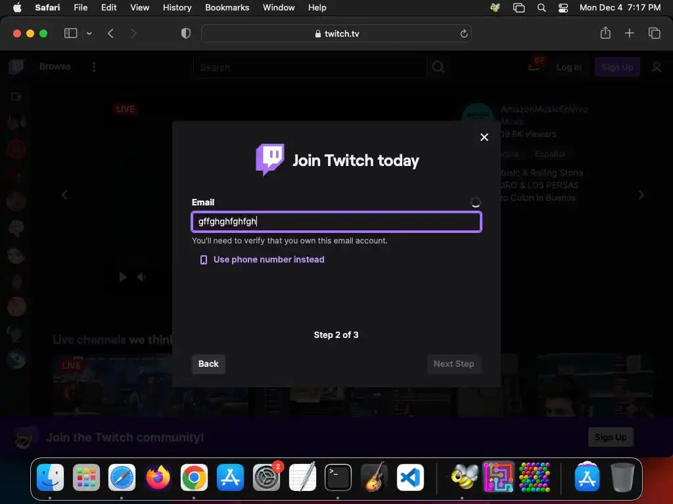Open the File menu
The image size is (673, 504).
tap(80, 7)
